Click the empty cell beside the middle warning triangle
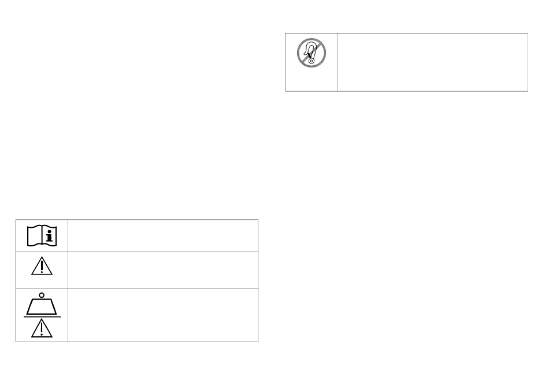 [163, 269]
